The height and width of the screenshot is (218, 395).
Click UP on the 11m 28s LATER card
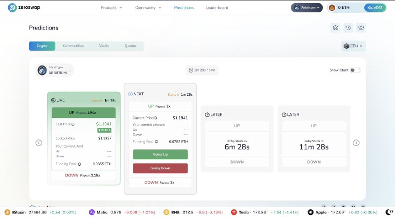314,126
